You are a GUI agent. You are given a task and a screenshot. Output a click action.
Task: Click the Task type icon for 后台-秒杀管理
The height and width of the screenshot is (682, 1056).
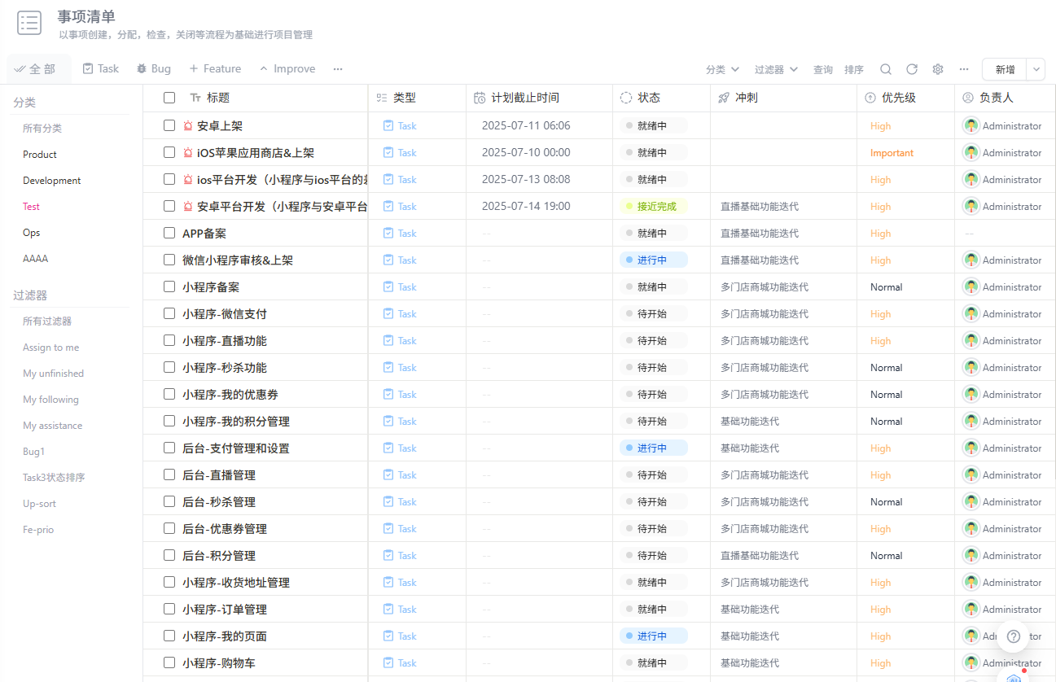388,502
